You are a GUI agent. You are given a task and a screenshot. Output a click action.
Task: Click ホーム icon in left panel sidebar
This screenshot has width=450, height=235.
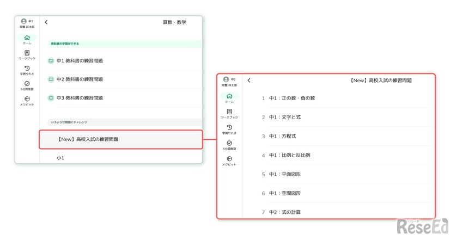(27, 38)
